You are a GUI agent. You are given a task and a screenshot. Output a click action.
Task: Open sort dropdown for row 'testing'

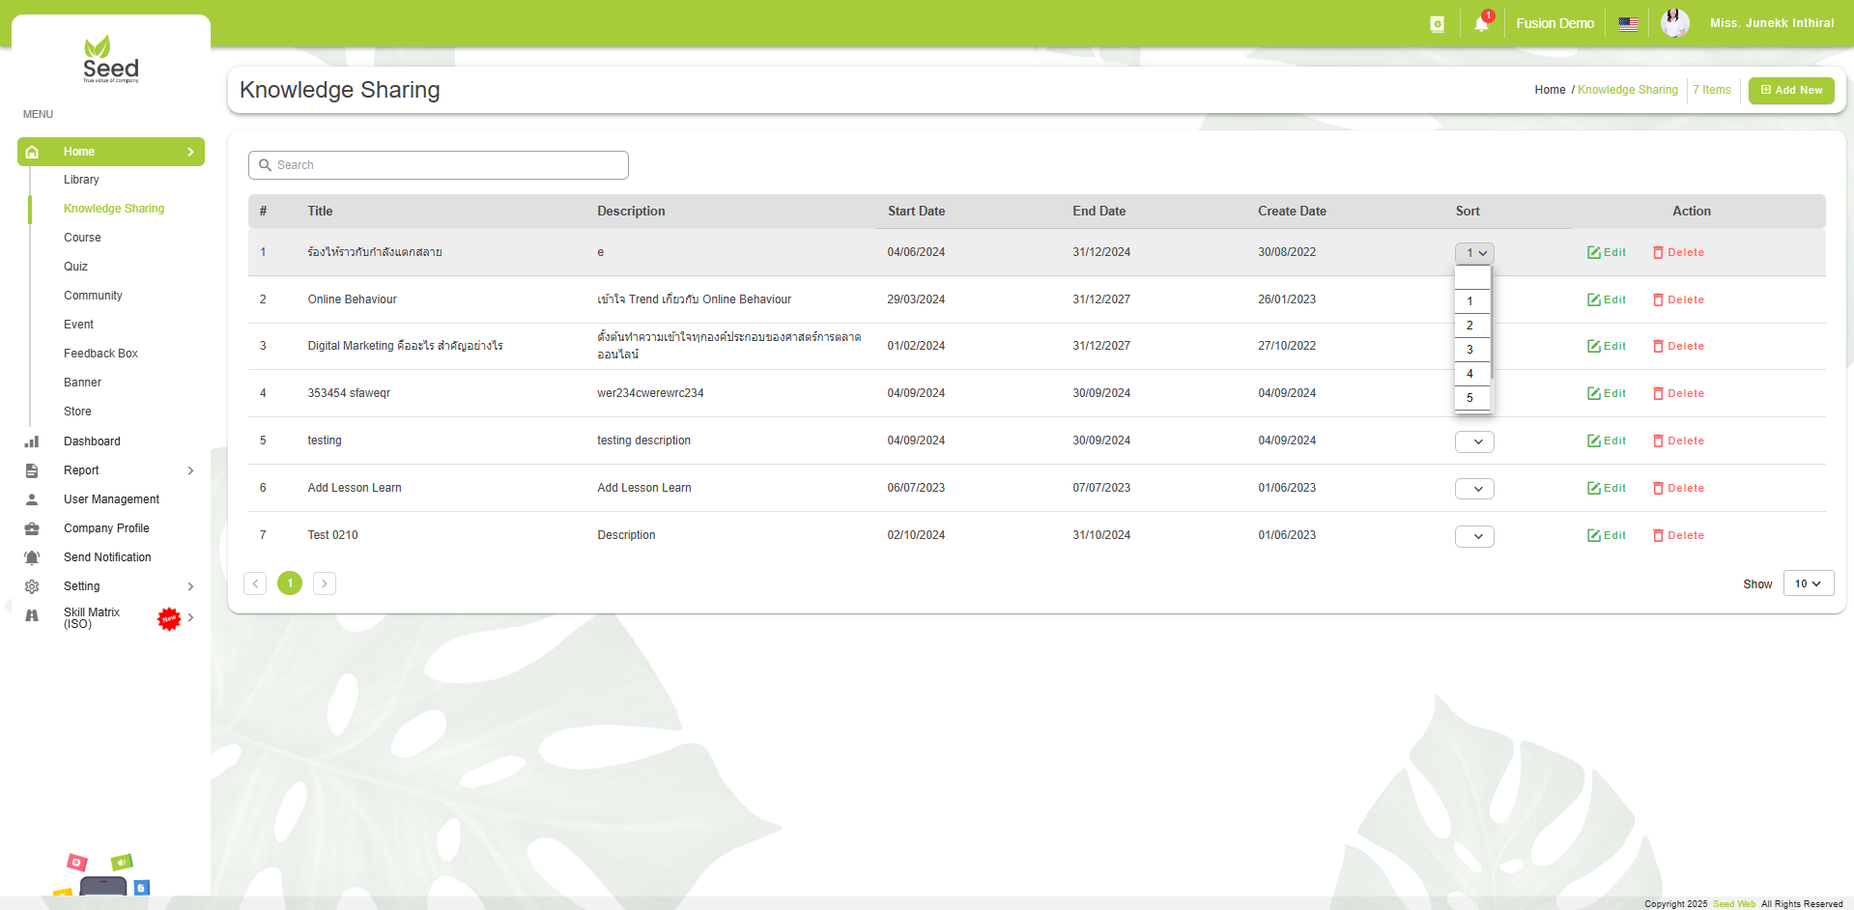point(1474,441)
